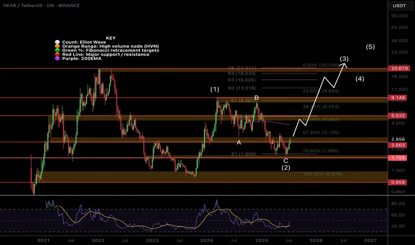Select the wave (4) projection label
The height and width of the screenshot is (245, 415).
click(360, 79)
